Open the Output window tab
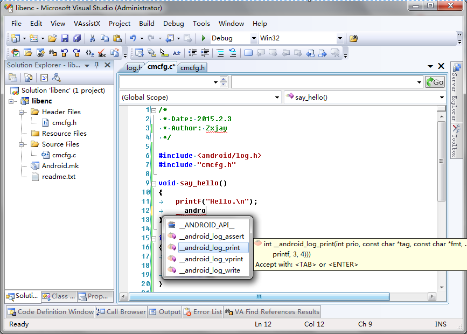The image size is (467, 334). (x=165, y=312)
